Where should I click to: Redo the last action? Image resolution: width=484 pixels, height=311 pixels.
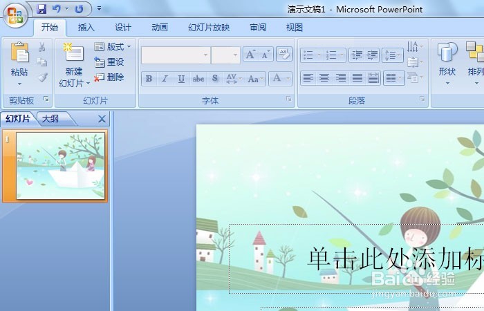click(79, 9)
